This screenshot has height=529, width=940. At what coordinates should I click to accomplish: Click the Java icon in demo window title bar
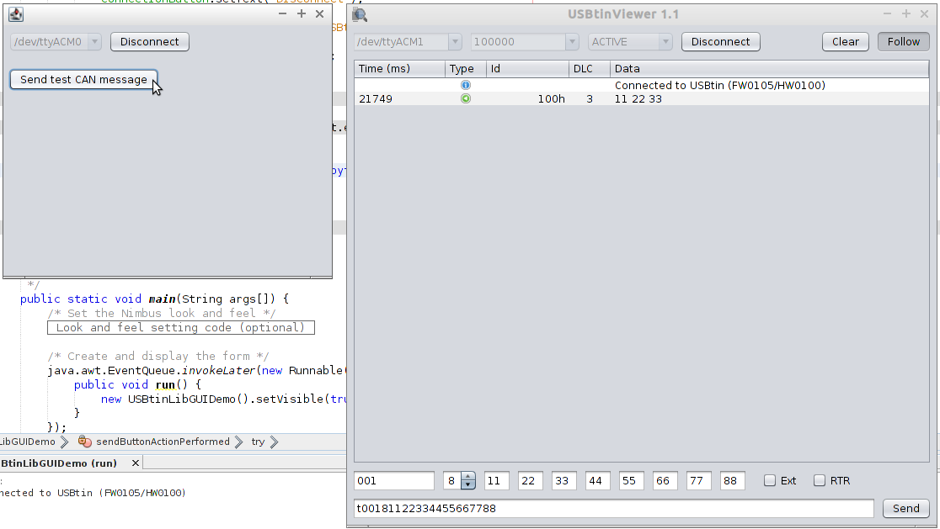(16, 14)
